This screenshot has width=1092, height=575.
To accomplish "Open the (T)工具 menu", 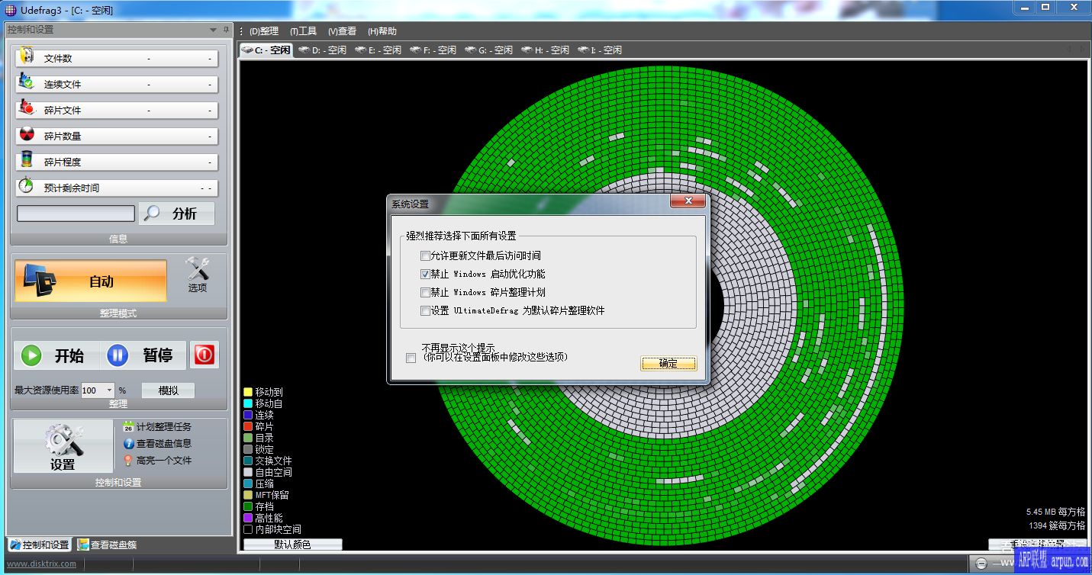I will 304,31.
